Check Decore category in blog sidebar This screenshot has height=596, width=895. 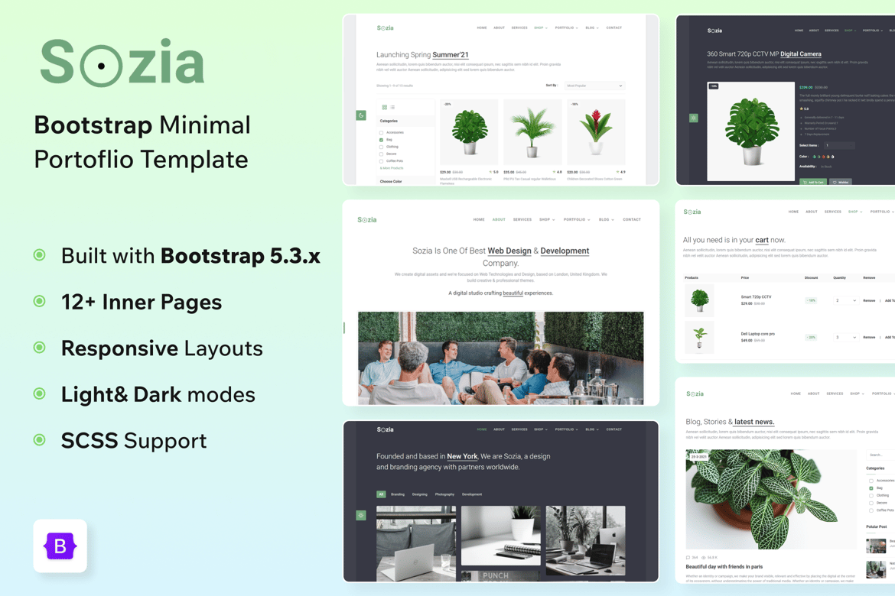tap(871, 503)
